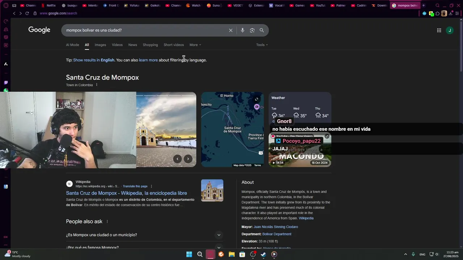Open Steam from the taskbar
The width and height of the screenshot is (463, 260).
[263, 254]
